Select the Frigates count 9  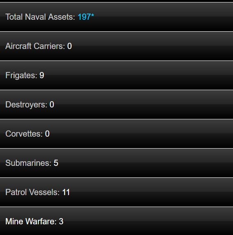[42, 75]
